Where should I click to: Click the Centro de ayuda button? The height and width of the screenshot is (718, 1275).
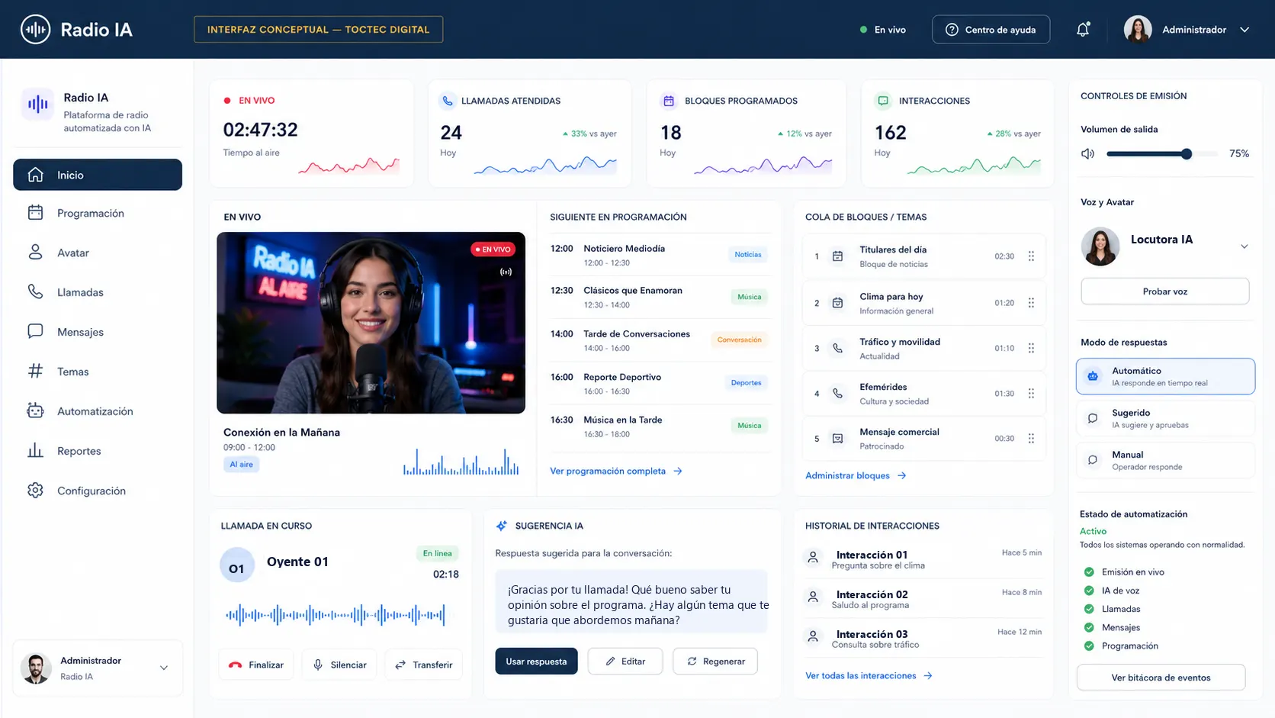coord(991,30)
